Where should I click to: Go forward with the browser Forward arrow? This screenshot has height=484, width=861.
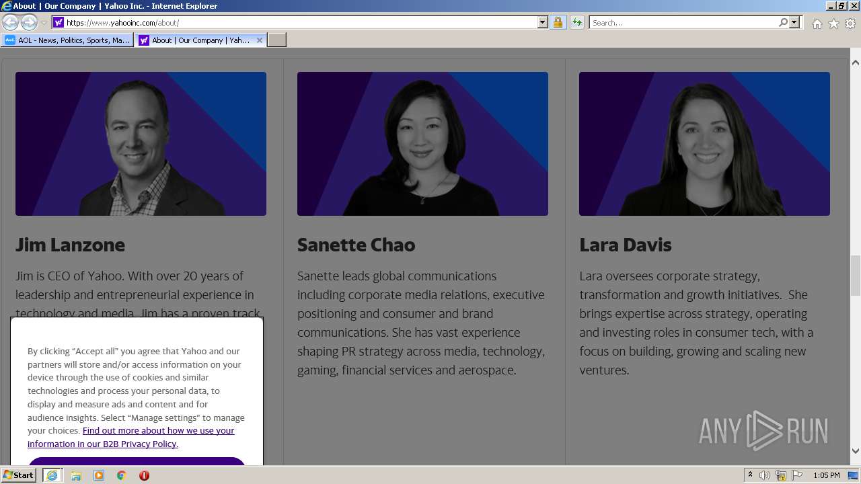coord(28,22)
